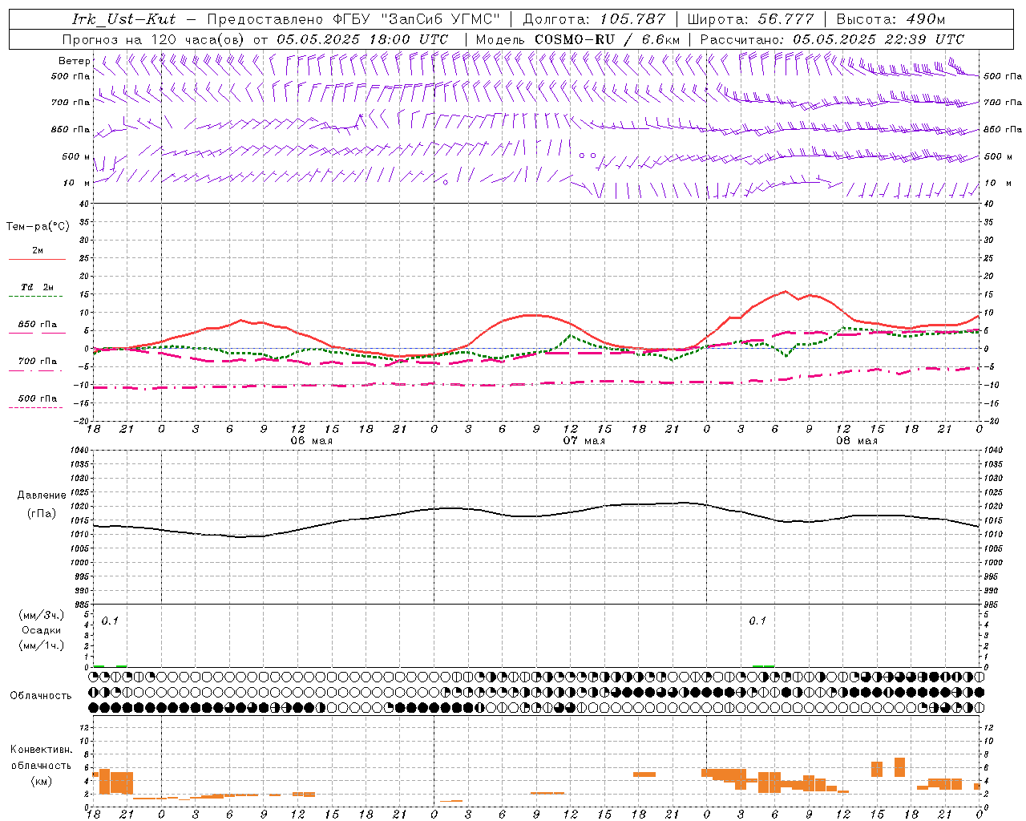Click the (мм/1ч.) unit label
1026x821 pixels.
click(x=42, y=645)
